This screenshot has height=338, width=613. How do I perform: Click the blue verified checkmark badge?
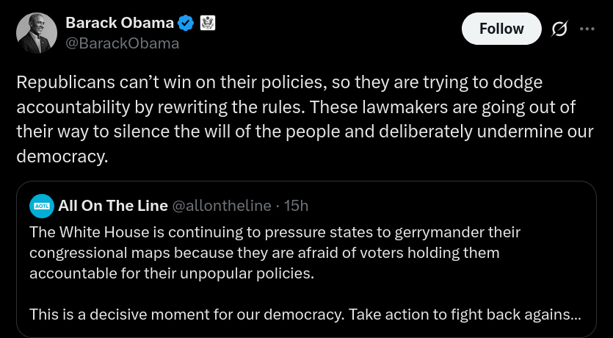(186, 24)
